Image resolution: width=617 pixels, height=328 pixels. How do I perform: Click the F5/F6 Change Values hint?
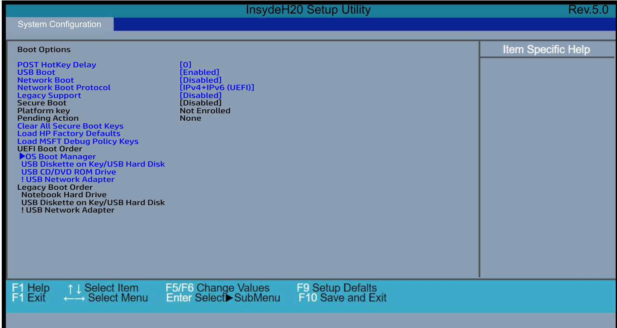tap(217, 288)
